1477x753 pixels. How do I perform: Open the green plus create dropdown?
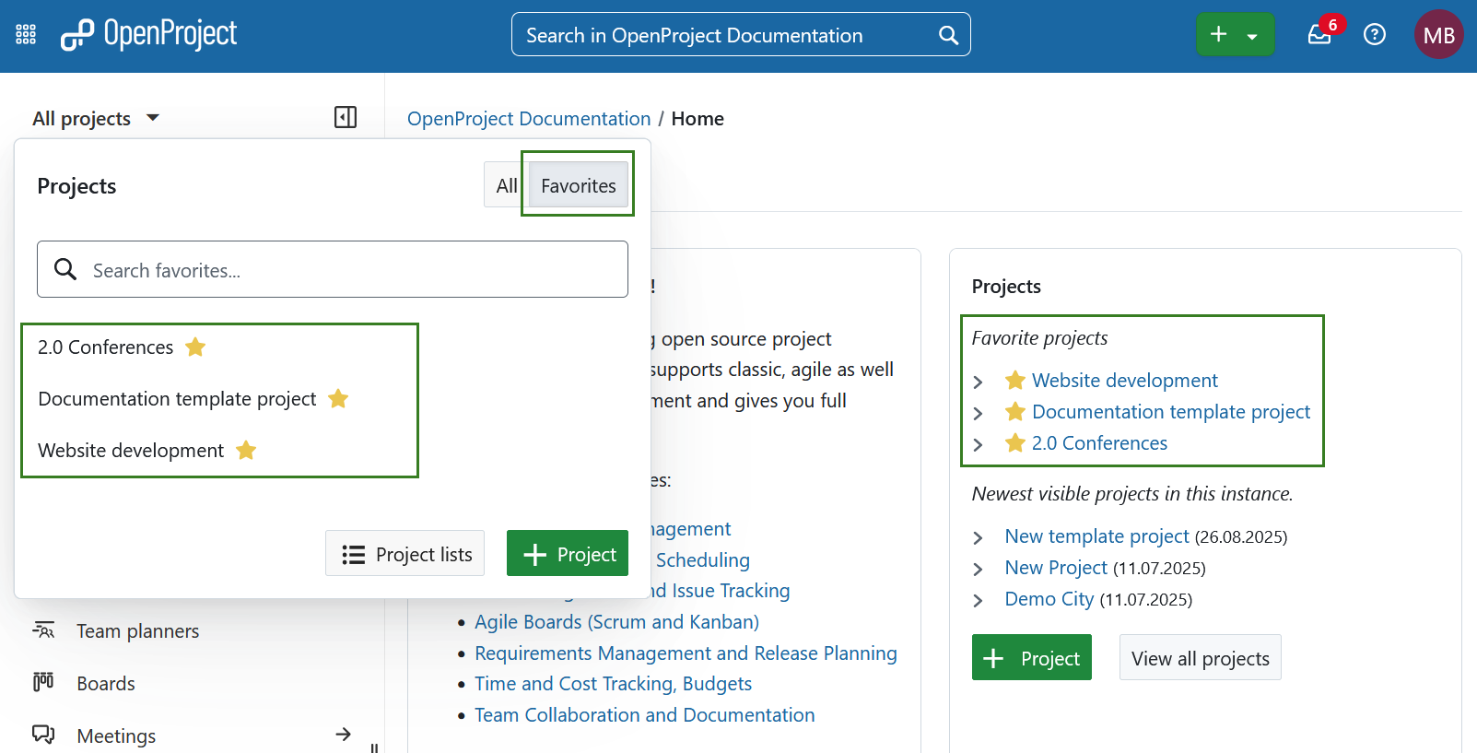point(1234,35)
